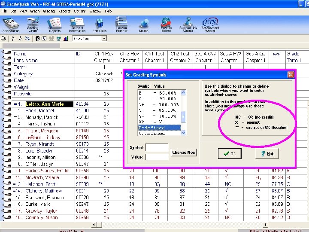309x232 pixels.
Task: Click the Ch1 Test column header
Action: 154,54
